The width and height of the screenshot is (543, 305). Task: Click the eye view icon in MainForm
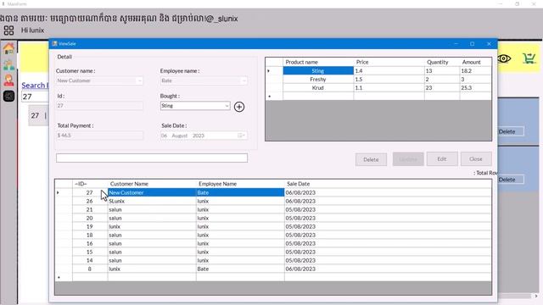(x=504, y=58)
